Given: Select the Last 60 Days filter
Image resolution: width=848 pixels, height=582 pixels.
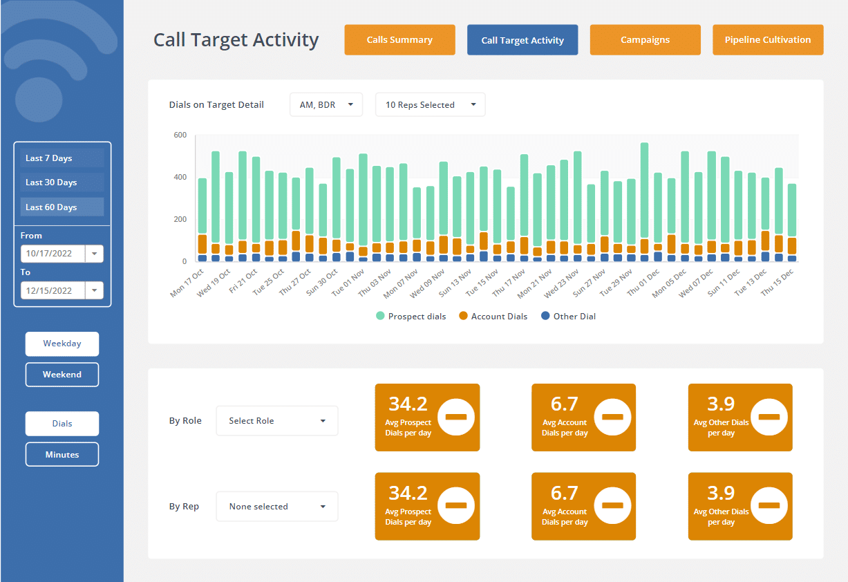Looking at the screenshot, I should click(x=62, y=207).
